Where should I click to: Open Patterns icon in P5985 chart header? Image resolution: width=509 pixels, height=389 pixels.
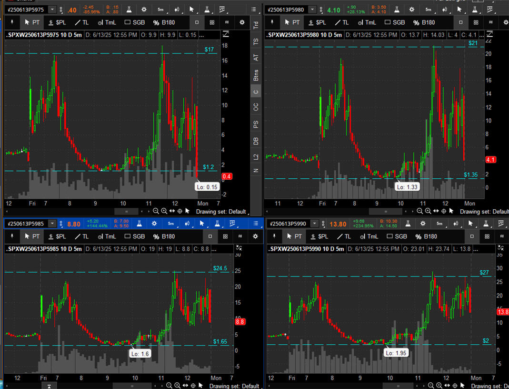tap(232, 224)
